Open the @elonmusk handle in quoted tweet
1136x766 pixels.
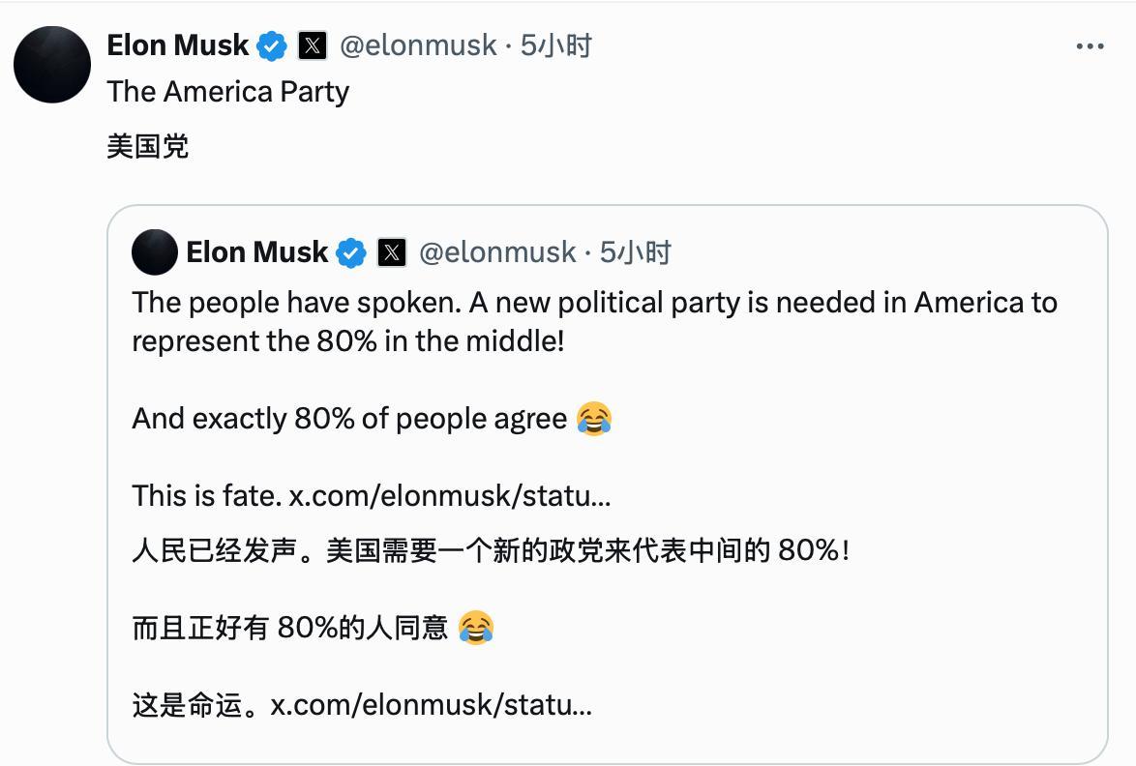click(497, 252)
